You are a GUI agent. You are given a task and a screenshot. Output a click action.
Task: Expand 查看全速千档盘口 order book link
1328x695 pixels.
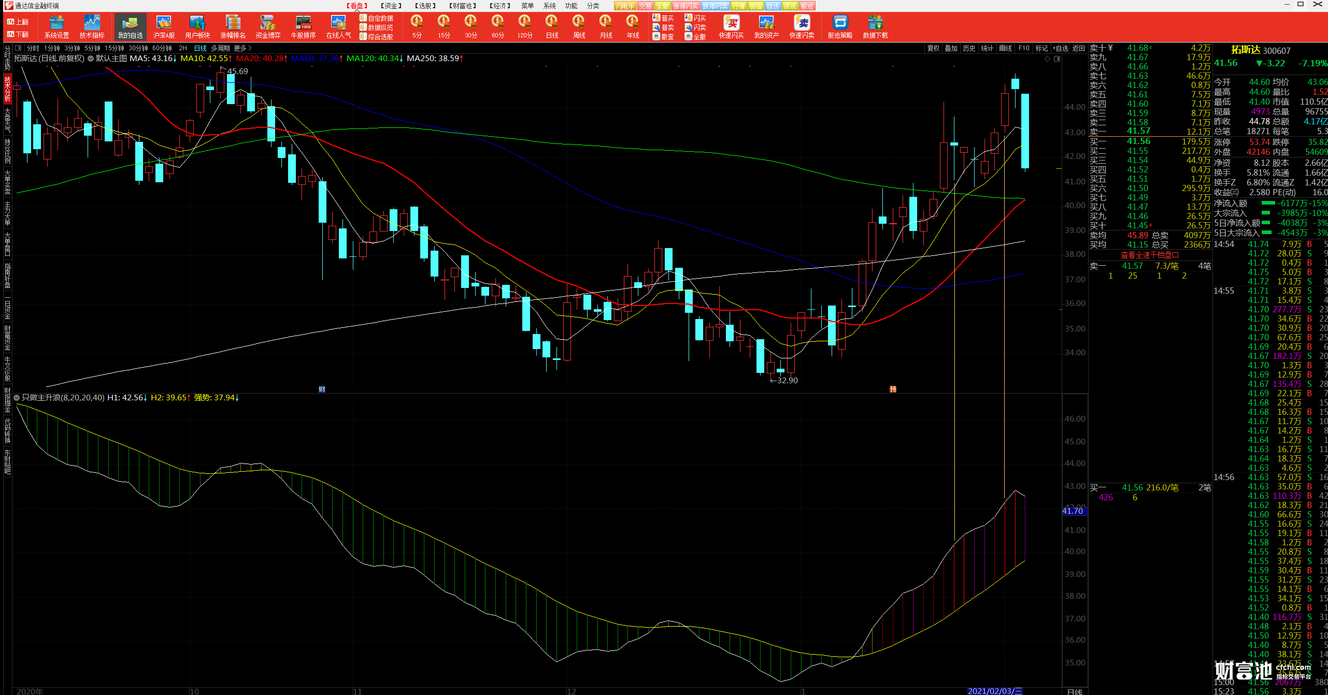click(x=1149, y=255)
